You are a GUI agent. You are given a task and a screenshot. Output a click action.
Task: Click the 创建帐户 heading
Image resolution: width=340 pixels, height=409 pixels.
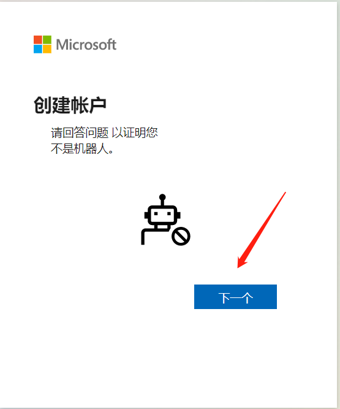70,105
